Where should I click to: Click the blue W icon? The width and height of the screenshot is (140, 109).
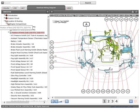(131, 101)
